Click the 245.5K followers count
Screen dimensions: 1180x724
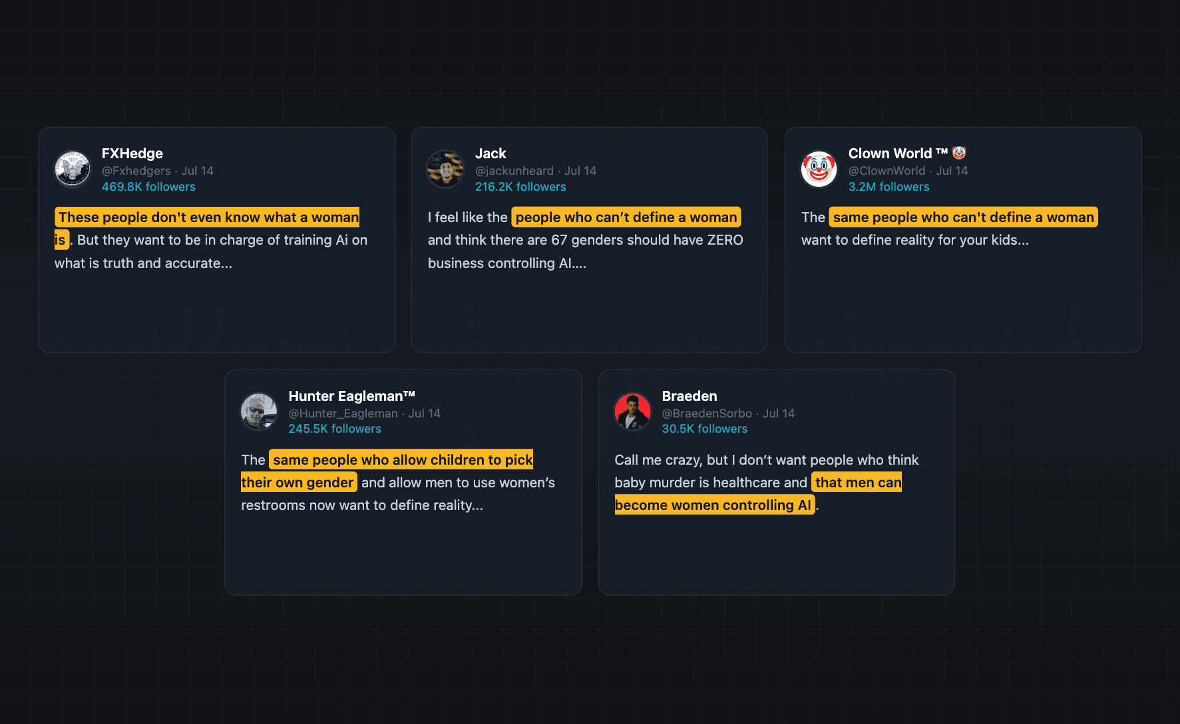(335, 429)
